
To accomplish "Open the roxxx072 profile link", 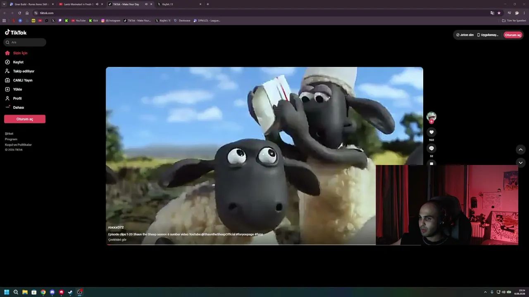I will pyautogui.click(x=116, y=227).
